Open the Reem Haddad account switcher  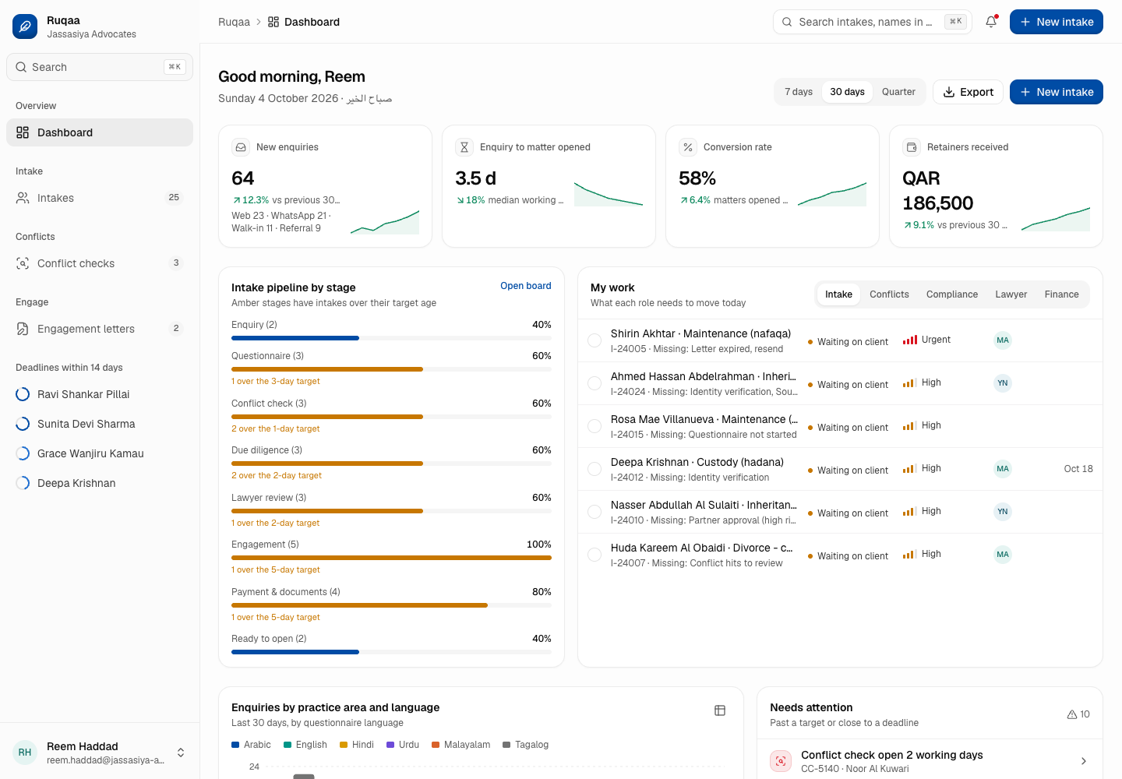[100, 753]
